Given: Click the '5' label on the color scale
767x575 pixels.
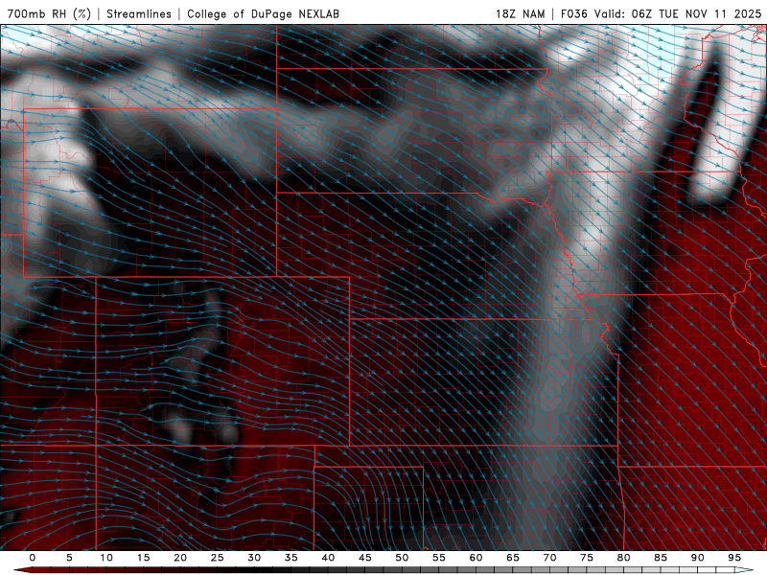Looking at the screenshot, I should (69, 558).
